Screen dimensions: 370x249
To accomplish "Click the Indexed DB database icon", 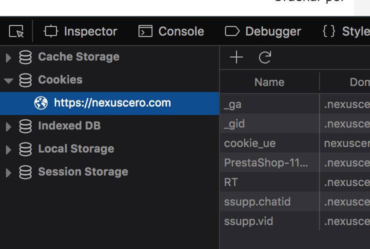I will pyautogui.click(x=25, y=126).
